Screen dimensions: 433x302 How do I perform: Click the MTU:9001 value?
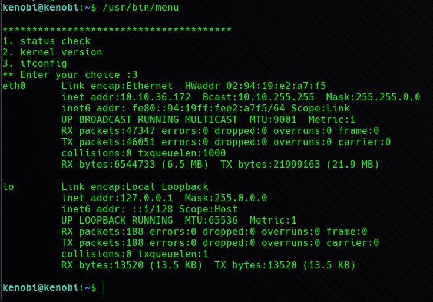(273, 120)
